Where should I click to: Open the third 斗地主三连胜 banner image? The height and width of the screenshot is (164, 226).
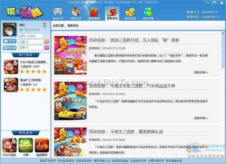click(x=70, y=142)
